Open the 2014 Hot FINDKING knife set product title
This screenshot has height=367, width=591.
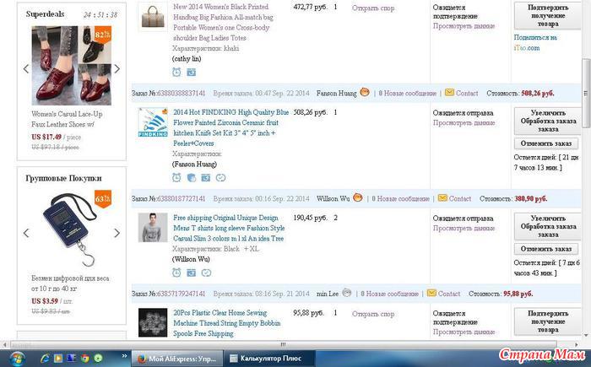(x=230, y=127)
